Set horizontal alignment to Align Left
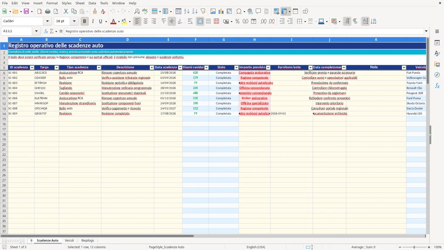Viewport: 444px width, 250px height. click(x=138, y=21)
